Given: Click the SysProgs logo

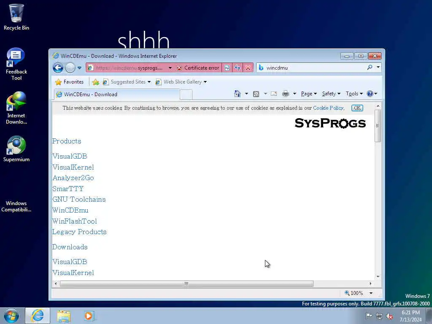Looking at the screenshot, I should click(330, 123).
